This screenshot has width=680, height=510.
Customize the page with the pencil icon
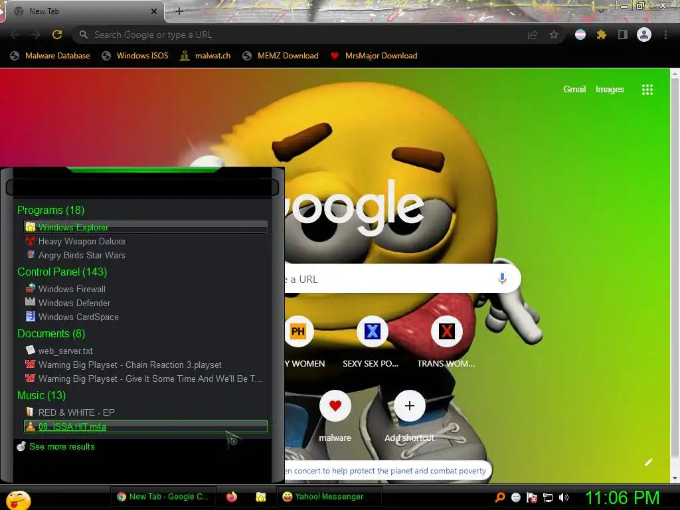pyautogui.click(x=648, y=462)
